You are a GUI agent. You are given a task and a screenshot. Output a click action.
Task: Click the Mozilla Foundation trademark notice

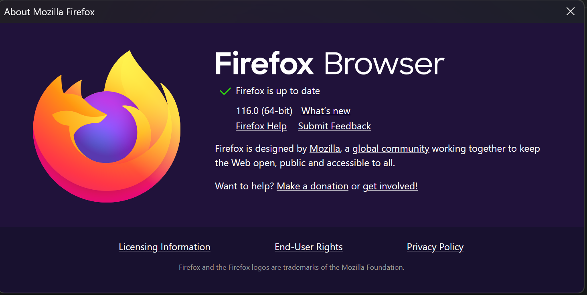pyautogui.click(x=291, y=267)
